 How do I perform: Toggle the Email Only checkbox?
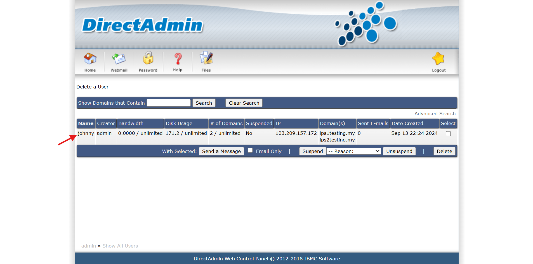250,150
